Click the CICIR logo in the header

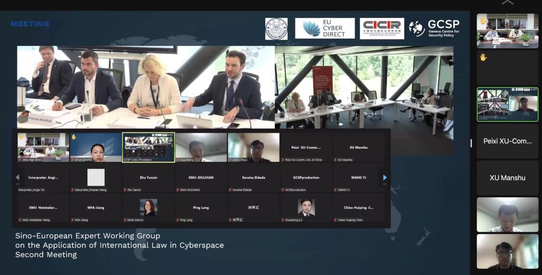382,29
